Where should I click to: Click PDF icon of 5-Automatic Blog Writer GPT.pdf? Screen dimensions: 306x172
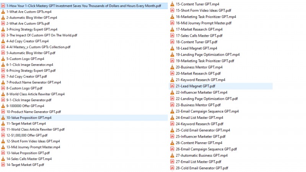coord(3,53)
